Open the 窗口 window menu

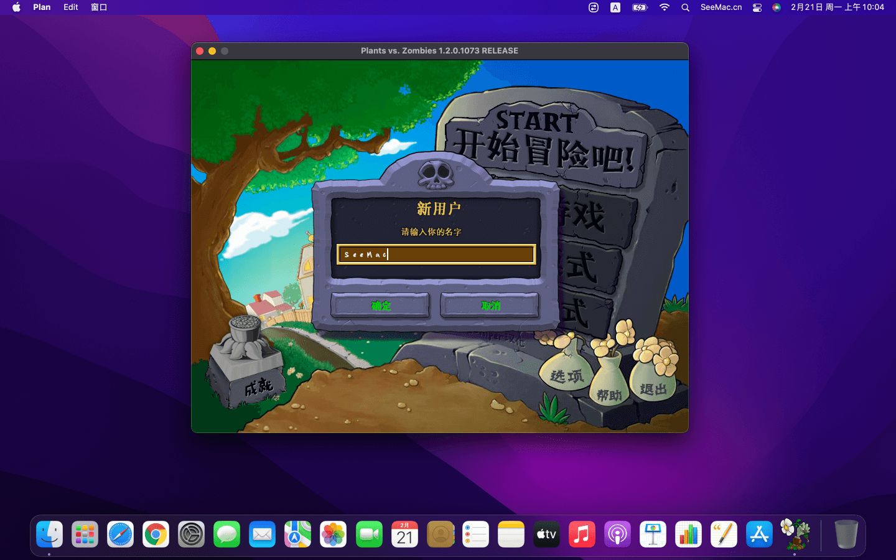99,7
